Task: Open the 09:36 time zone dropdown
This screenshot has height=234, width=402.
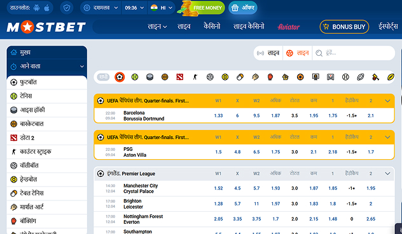Action: click(x=134, y=8)
